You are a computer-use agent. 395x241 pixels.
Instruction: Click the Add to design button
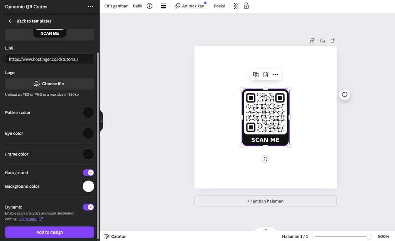click(x=49, y=232)
